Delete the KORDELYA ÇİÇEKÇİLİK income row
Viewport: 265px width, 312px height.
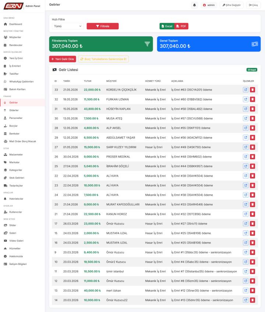pos(252,90)
